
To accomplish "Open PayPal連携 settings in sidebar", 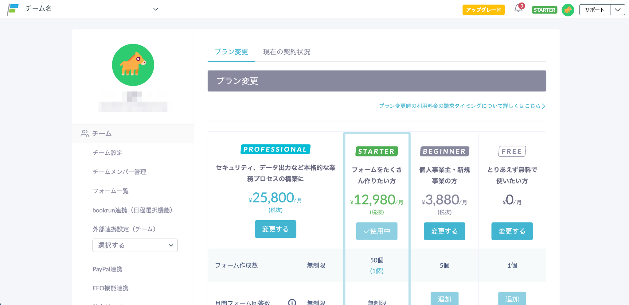I will 107,269.
